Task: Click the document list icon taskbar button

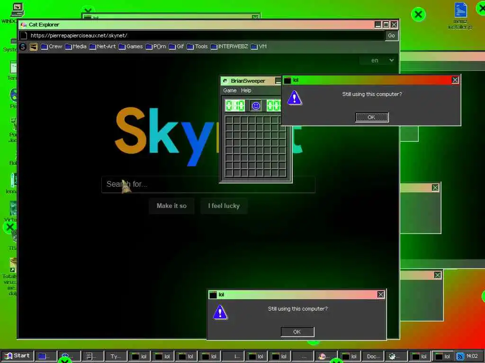Action: [x=92, y=356]
